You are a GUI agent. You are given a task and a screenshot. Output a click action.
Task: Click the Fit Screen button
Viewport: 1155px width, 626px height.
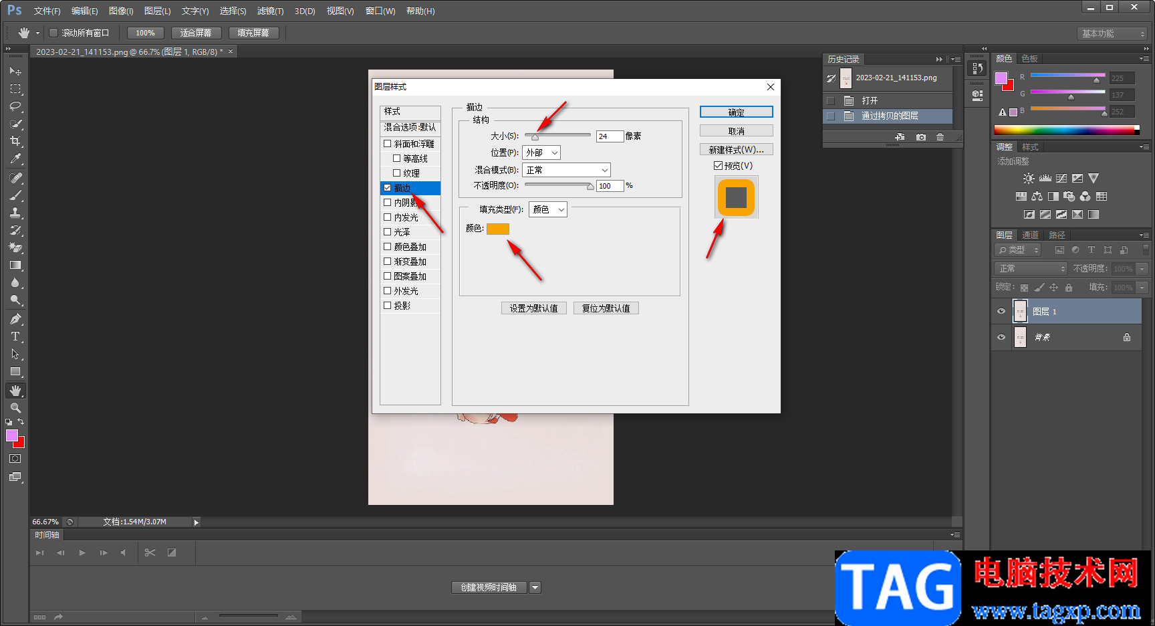coord(196,33)
